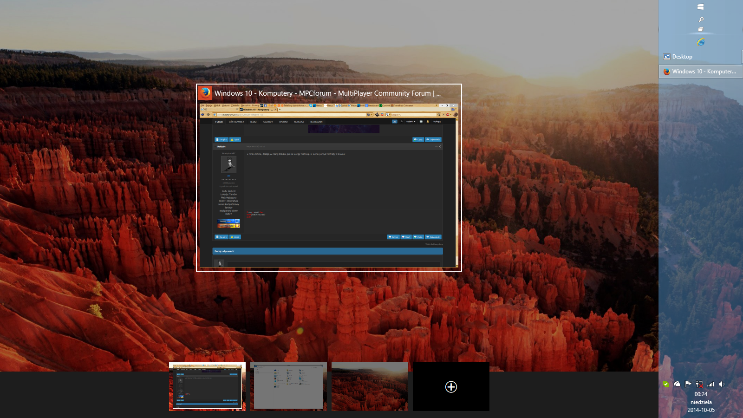Open the green Skype status tray icon

click(x=666, y=384)
